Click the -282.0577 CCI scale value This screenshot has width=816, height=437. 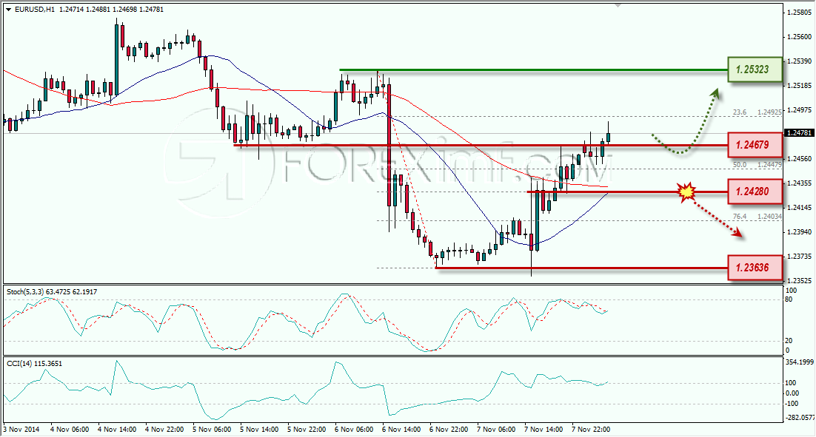(799, 417)
